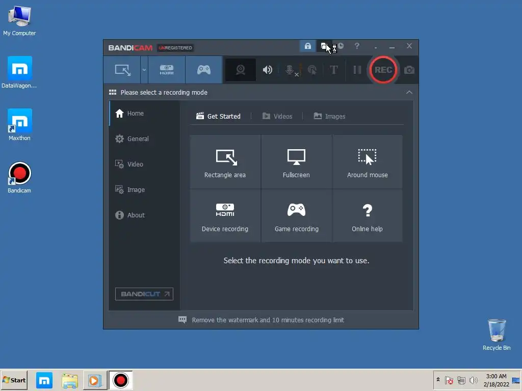Screen dimensions: 522x391
Task: Click Remove the watermark message link
Action: [268, 320]
